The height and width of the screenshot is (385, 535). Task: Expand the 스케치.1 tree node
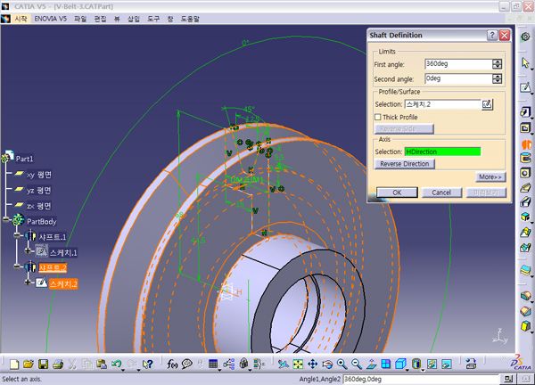coord(28,251)
